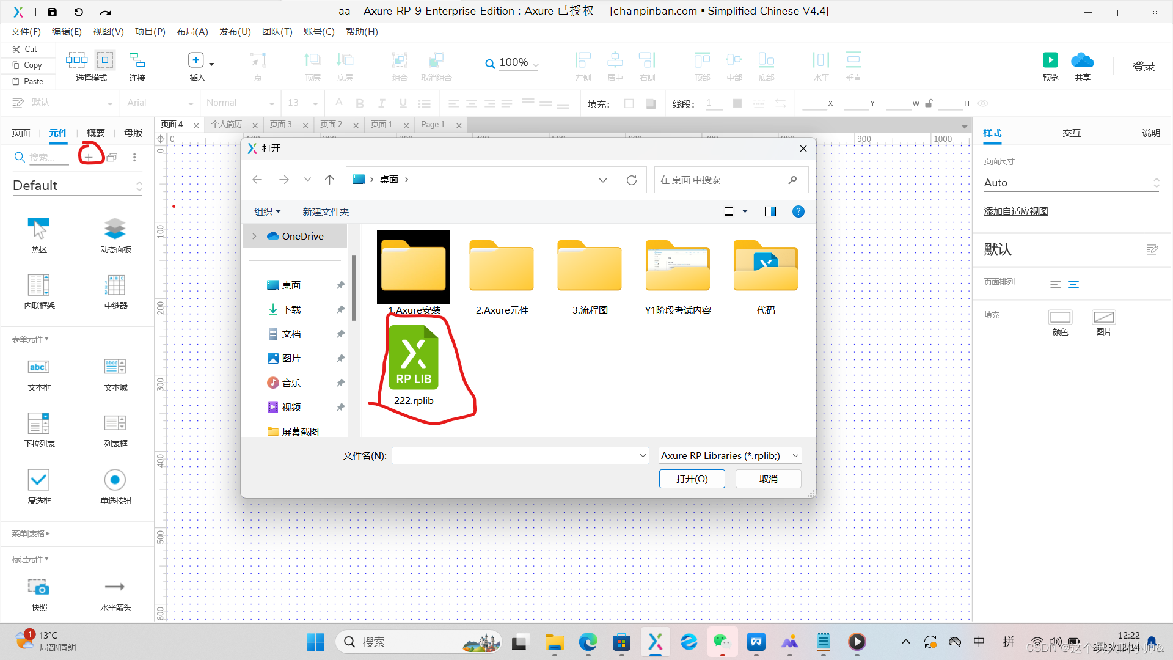
Task: Click the Dynamic Panel widget icon
Action: point(115,229)
